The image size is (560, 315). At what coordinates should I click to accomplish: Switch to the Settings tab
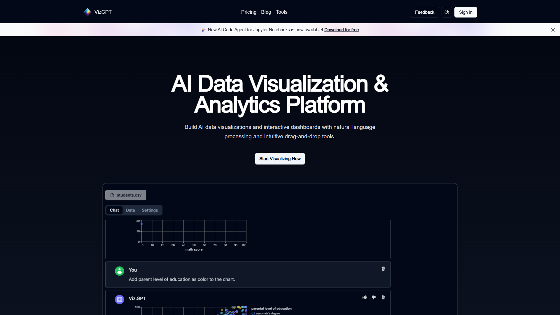(150, 210)
